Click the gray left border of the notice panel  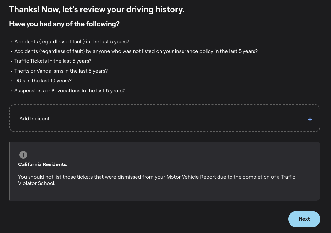click(x=10, y=171)
